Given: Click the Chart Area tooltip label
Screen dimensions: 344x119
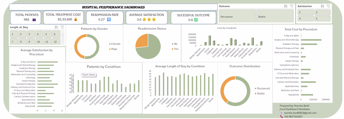Looking at the screenshot, I should (88, 75).
